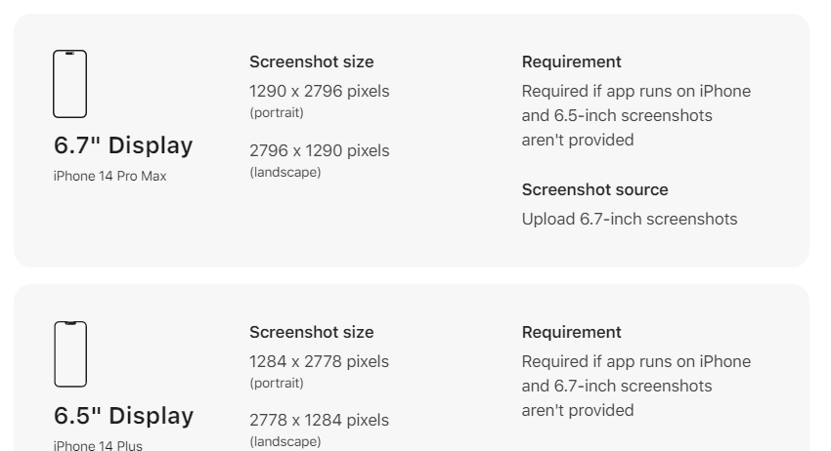Click the (landscape) label under 2796 x 1290
831x451 pixels.
pyautogui.click(x=285, y=172)
